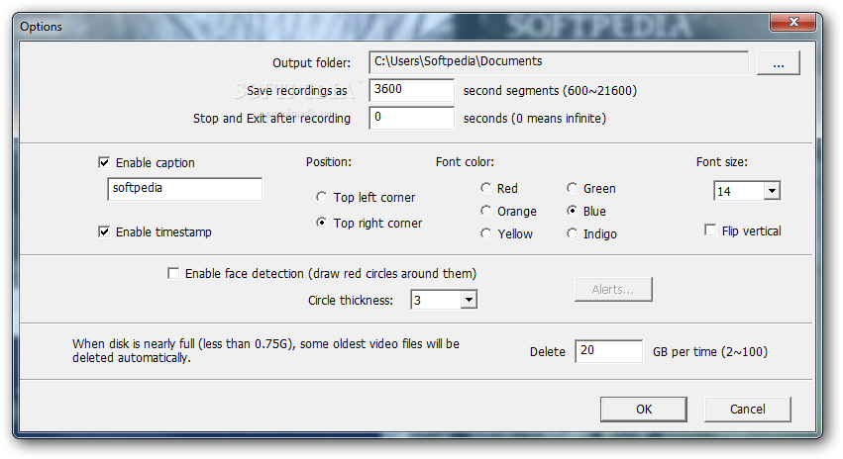This screenshot has width=843, height=459.
Task: Click the Output folder path field
Action: click(559, 62)
